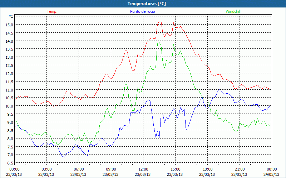The image size is (286, 178).
Task: Click the 24/03/13 date label
Action: pos(271,174)
